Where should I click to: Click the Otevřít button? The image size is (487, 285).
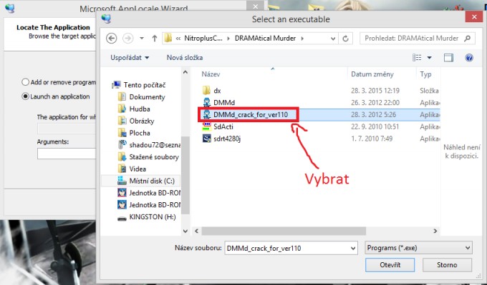click(390, 265)
